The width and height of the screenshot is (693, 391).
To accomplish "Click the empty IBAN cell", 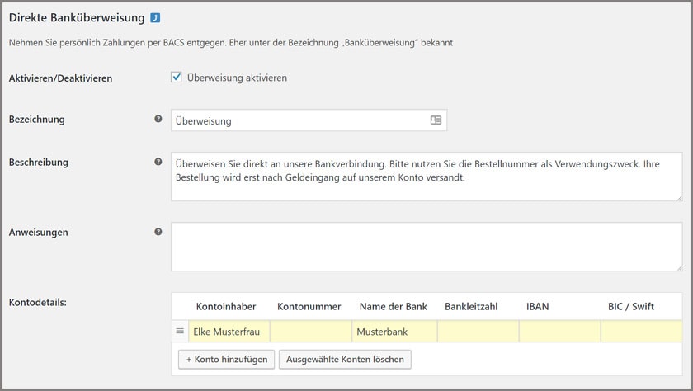I will point(559,332).
